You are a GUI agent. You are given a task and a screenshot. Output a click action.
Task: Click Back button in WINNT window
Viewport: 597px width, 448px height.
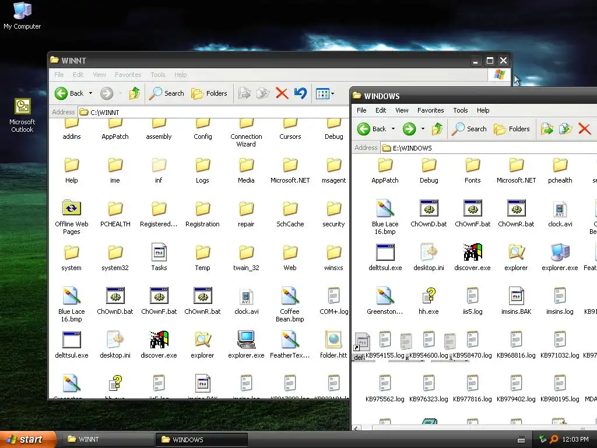[x=69, y=93]
